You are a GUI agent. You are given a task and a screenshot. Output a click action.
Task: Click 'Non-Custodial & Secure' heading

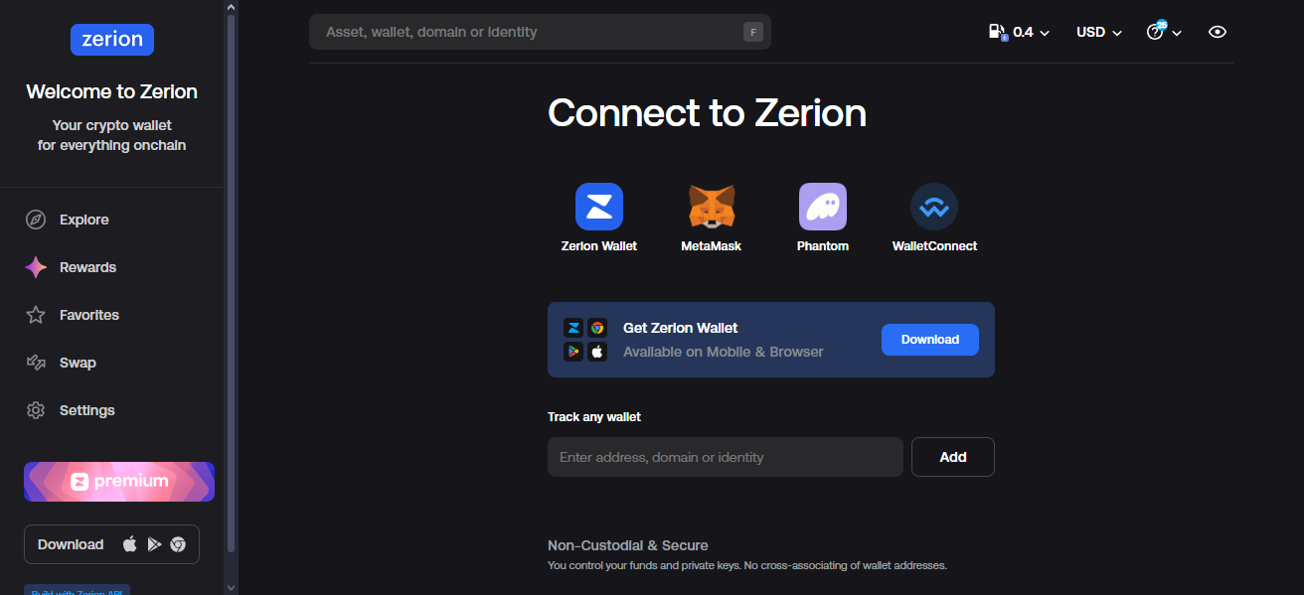pos(628,545)
